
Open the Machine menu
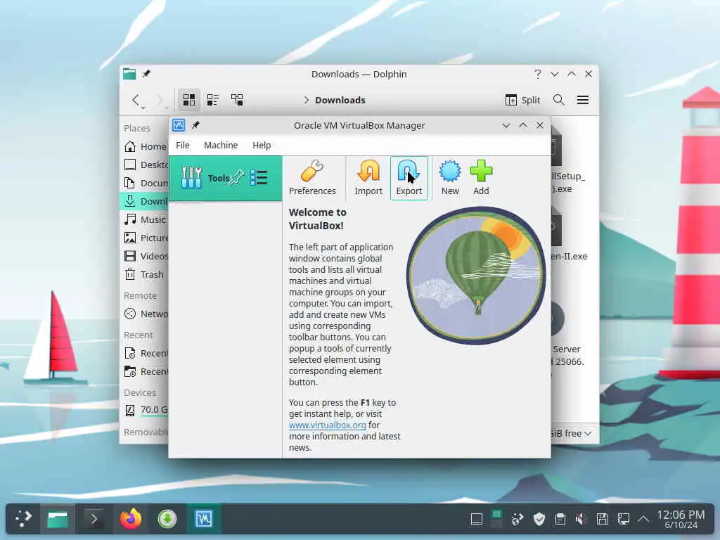point(221,145)
